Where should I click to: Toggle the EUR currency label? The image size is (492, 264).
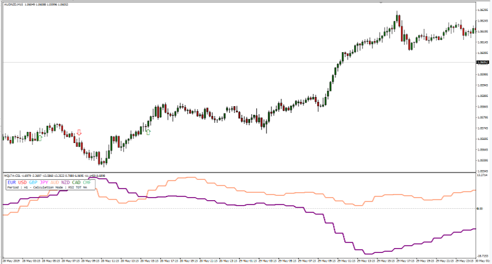12,182
